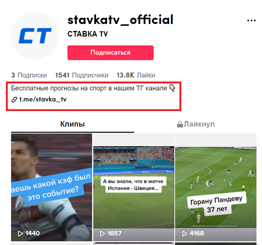Viewport: 262px width, 245px height.
Task: Switch to the Клипы tab
Action: [73, 124]
